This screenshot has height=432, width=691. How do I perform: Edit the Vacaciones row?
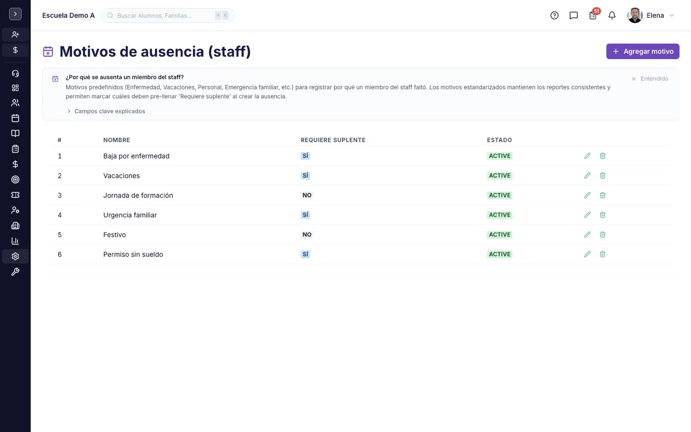click(x=587, y=175)
